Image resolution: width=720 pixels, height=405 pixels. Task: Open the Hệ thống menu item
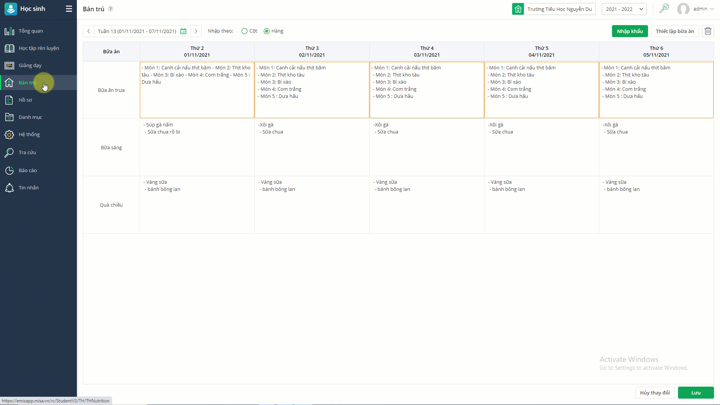[29, 134]
